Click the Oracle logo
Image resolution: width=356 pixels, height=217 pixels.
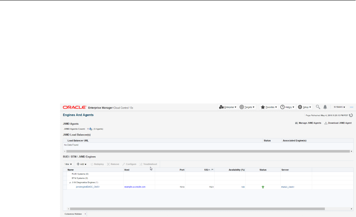pos(74,107)
